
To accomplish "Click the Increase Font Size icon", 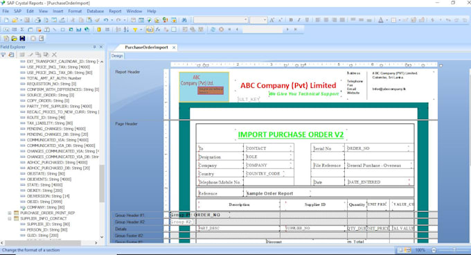I will coord(272,20).
